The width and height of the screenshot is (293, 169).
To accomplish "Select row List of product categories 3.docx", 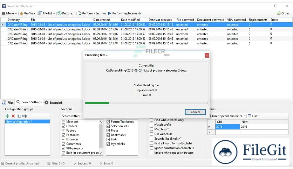I will coord(146,34).
